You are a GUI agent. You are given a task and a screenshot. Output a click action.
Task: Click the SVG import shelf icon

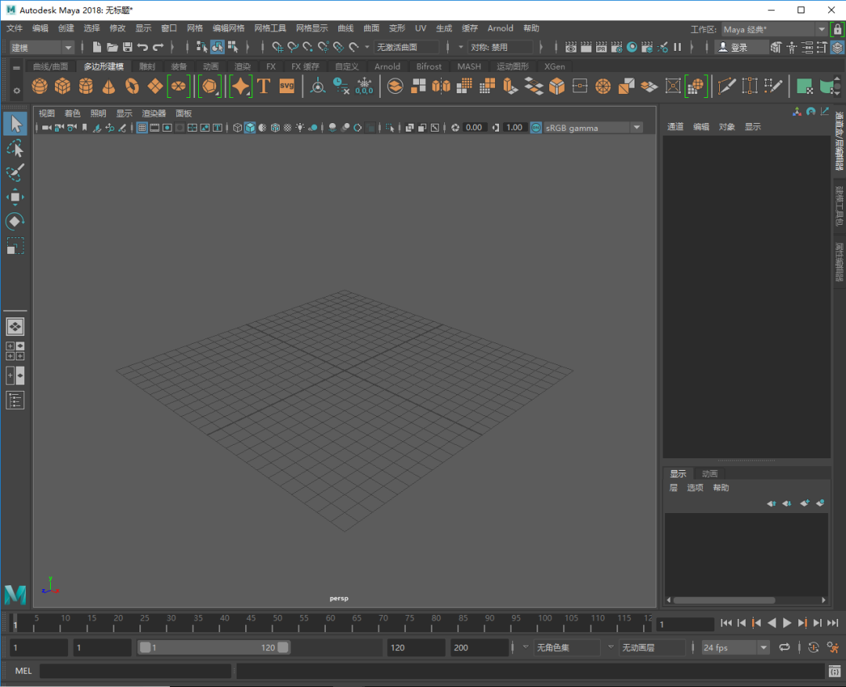click(x=287, y=86)
